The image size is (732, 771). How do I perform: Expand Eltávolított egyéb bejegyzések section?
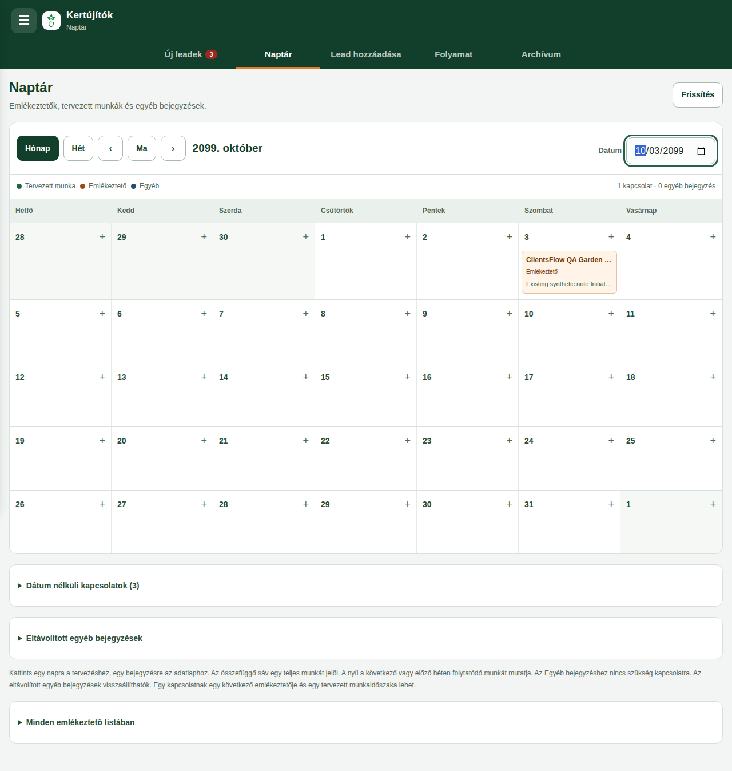tap(366, 638)
